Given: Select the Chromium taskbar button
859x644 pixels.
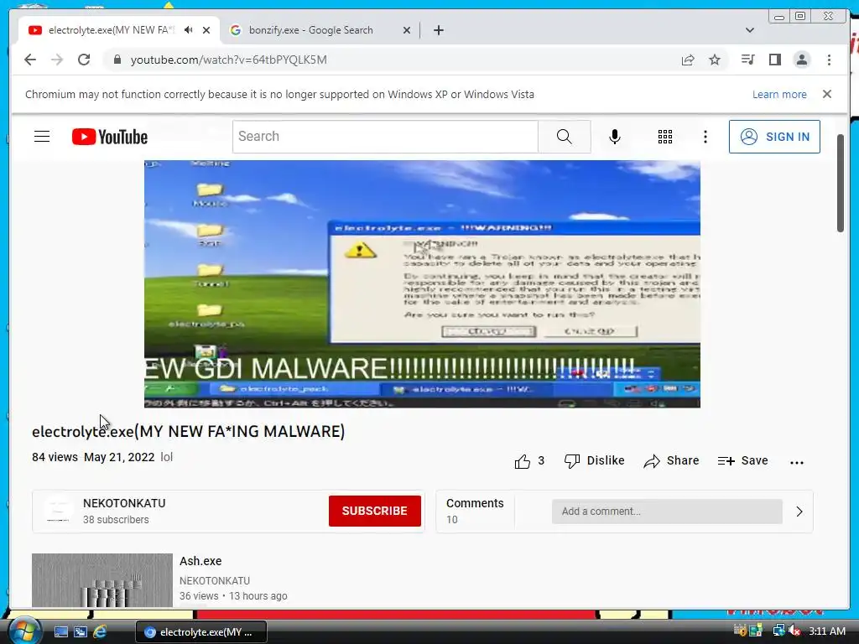Looking at the screenshot, I should (x=201, y=632).
